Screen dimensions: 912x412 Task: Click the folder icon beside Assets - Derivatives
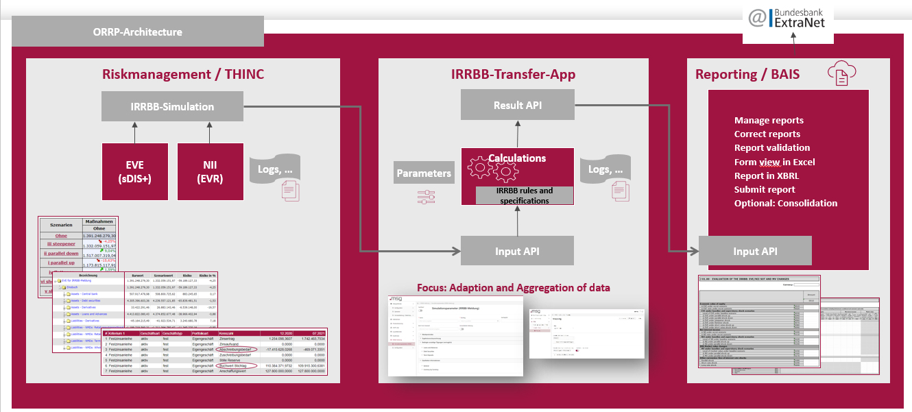pyautogui.click(x=69, y=308)
